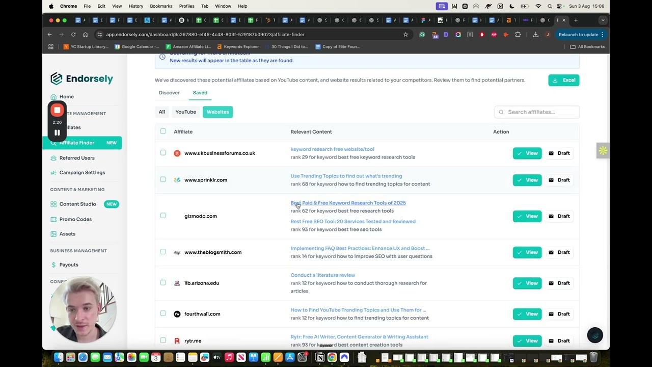The height and width of the screenshot is (367, 652).
Task: Click View for www.ukbusinessforums.co.uk
Action: point(527,153)
